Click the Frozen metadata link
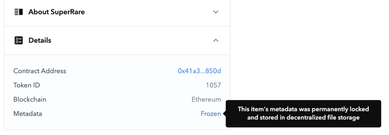Screen dimensions: 389x135 point(211,114)
